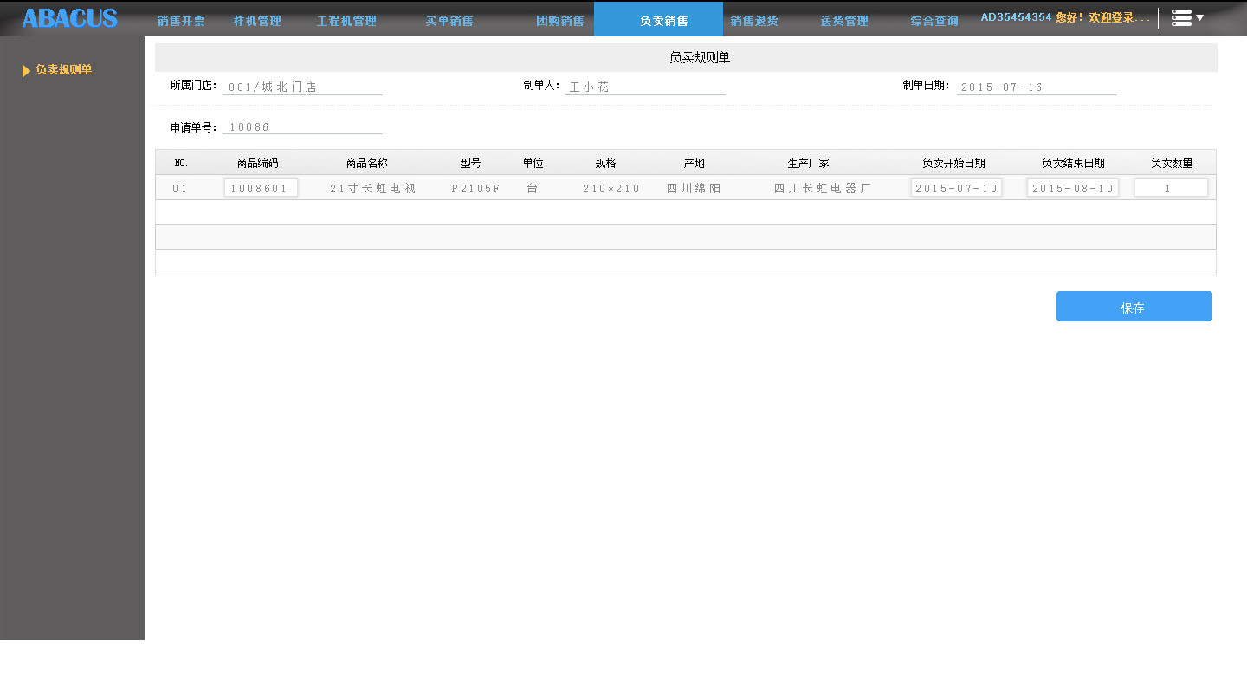Select the 负卖销售 tab
Screen dimensions: 1247x693
point(658,19)
